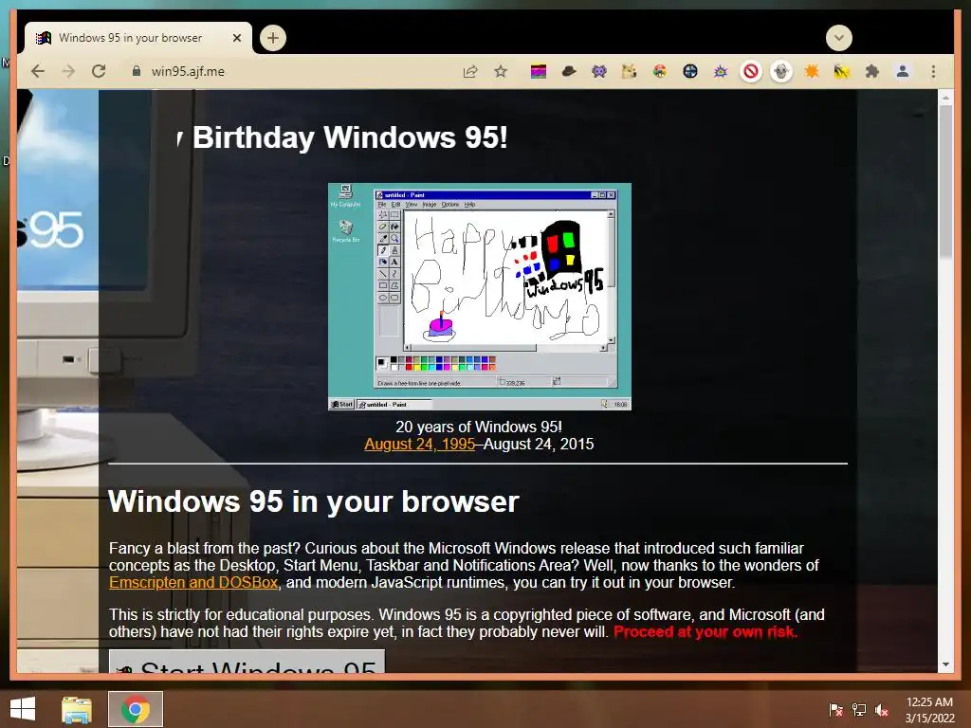Reload the win95.ajf.me page
The height and width of the screenshot is (728, 971).
tap(99, 71)
